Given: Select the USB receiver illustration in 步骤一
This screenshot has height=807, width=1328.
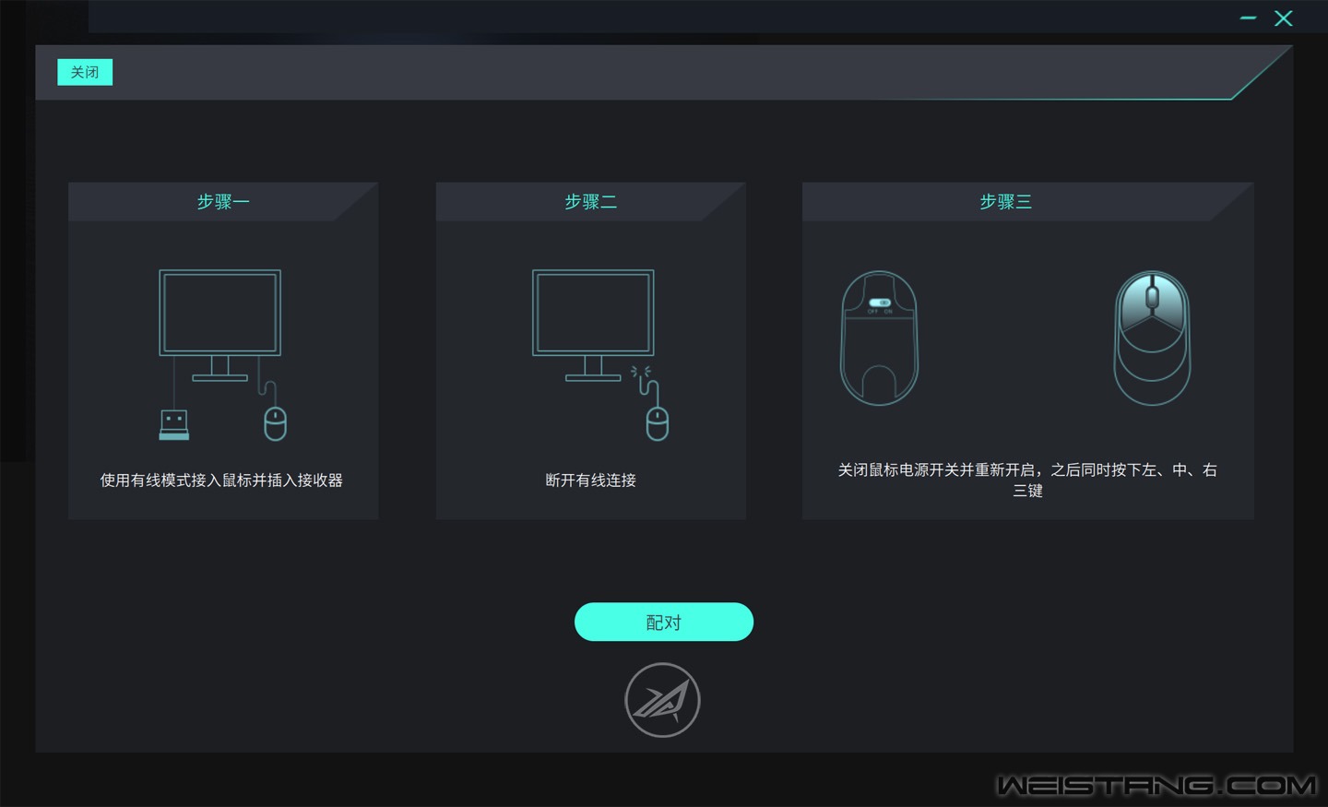Looking at the screenshot, I should pyautogui.click(x=174, y=424).
